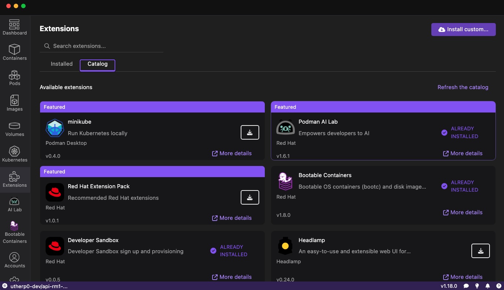Go to Accounts in sidebar
The width and height of the screenshot is (504, 290).
[14, 260]
